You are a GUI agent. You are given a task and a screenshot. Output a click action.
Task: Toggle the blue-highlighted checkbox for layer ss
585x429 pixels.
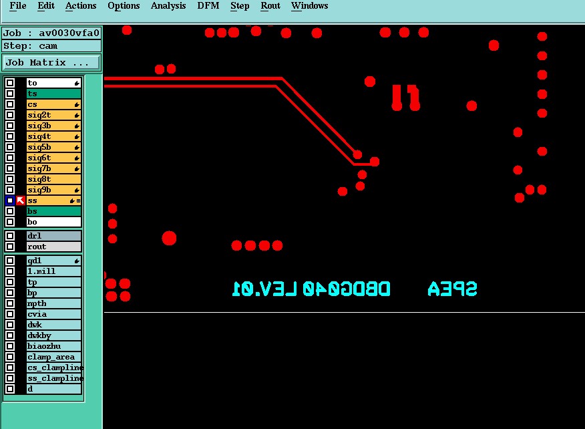point(10,200)
